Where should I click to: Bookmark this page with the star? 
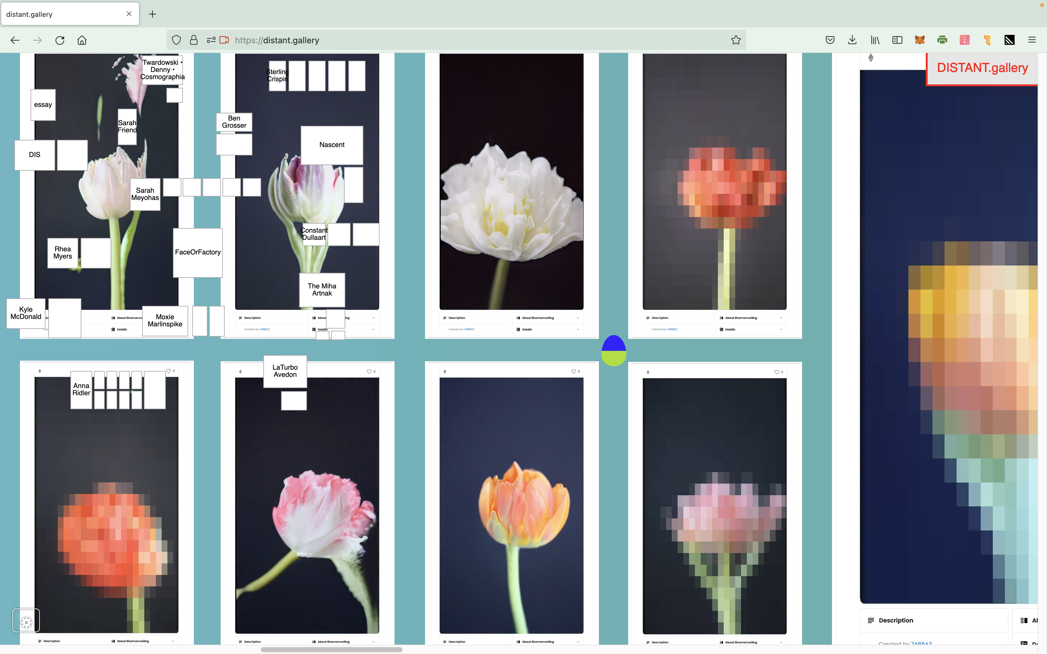pos(735,40)
